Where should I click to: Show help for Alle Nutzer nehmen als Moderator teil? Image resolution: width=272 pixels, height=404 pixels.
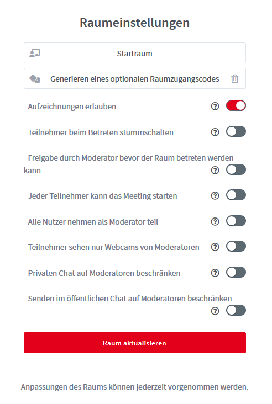coord(215,221)
